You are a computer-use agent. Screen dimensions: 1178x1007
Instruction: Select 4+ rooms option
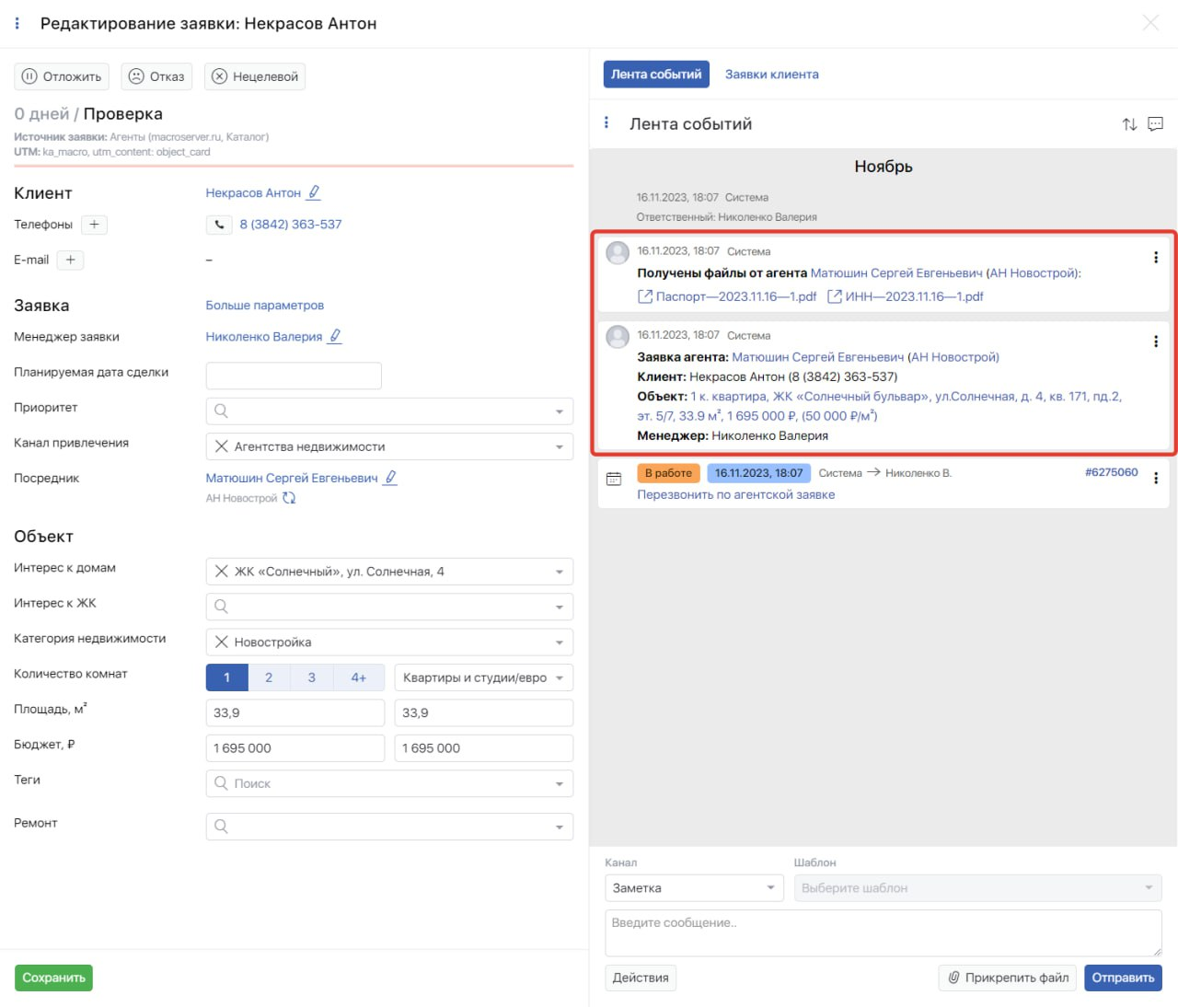tap(358, 678)
